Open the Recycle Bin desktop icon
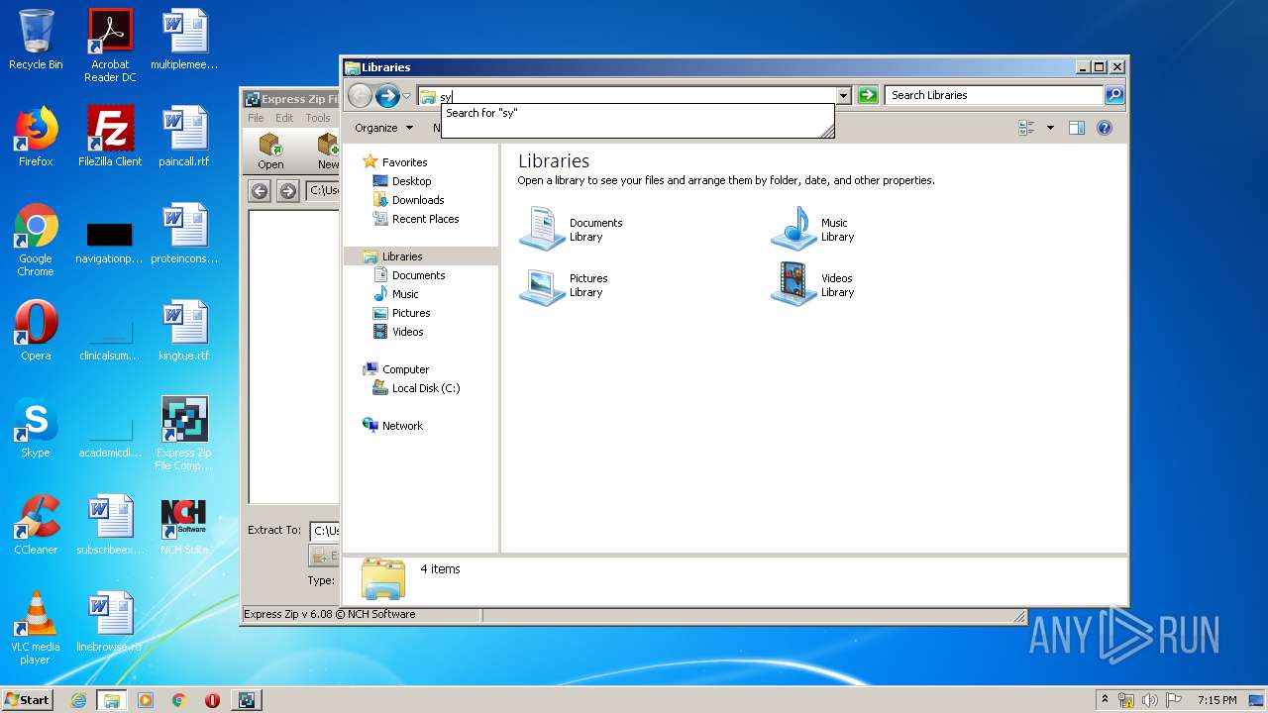The height and width of the screenshot is (713, 1268). (x=36, y=40)
